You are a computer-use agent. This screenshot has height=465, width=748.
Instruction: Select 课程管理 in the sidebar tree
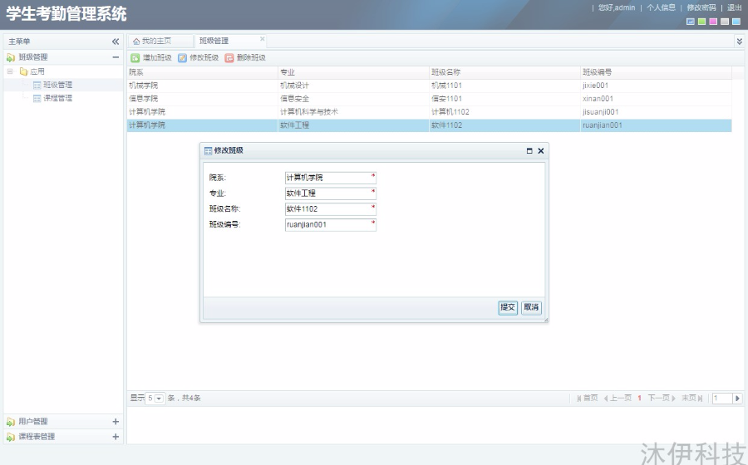coord(57,98)
